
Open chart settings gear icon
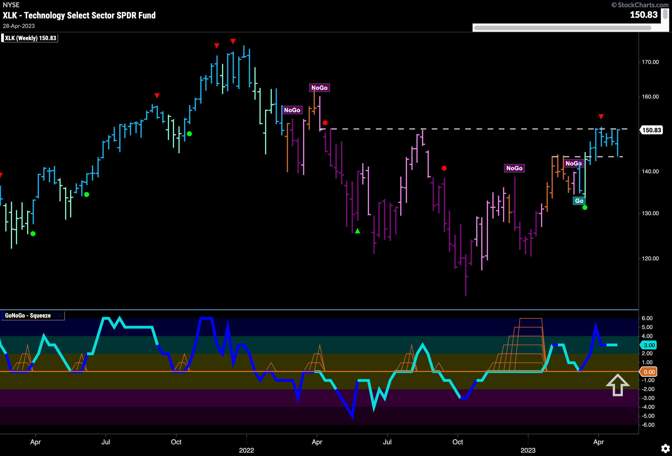[x=665, y=448]
